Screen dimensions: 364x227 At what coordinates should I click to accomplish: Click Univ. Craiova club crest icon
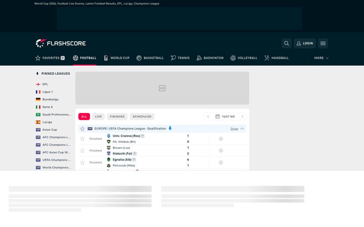click(x=109, y=136)
